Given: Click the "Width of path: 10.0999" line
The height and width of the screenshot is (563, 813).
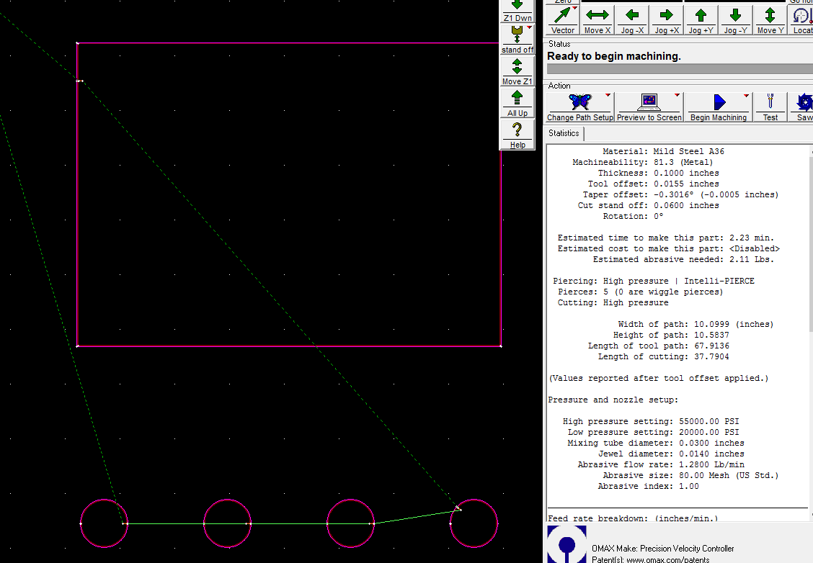Looking at the screenshot, I should (x=696, y=324).
